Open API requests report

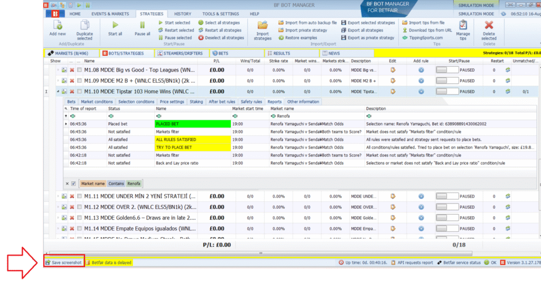412,262
